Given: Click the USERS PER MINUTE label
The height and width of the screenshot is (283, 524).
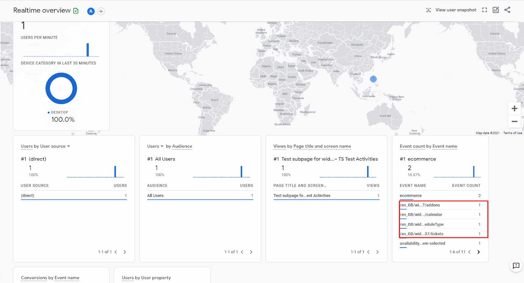Looking at the screenshot, I should pyautogui.click(x=39, y=38).
